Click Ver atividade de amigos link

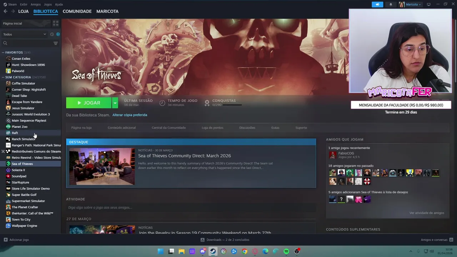pos(427,213)
